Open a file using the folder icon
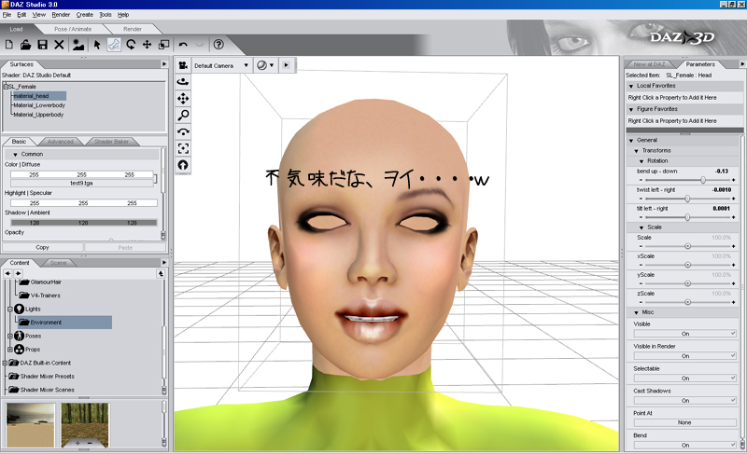 pyautogui.click(x=26, y=45)
